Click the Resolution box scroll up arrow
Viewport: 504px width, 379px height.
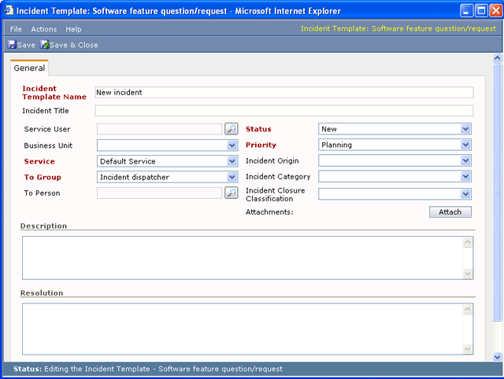pyautogui.click(x=467, y=309)
